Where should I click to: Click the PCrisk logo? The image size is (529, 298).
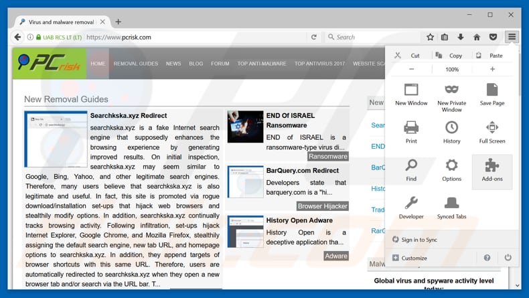coord(50,63)
